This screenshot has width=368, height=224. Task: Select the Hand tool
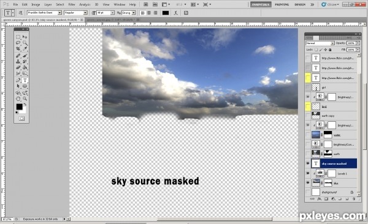(18, 99)
